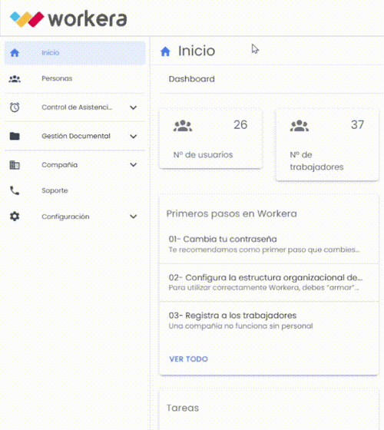
Task: Click the Nº de usuarios label
Action: [203, 154]
